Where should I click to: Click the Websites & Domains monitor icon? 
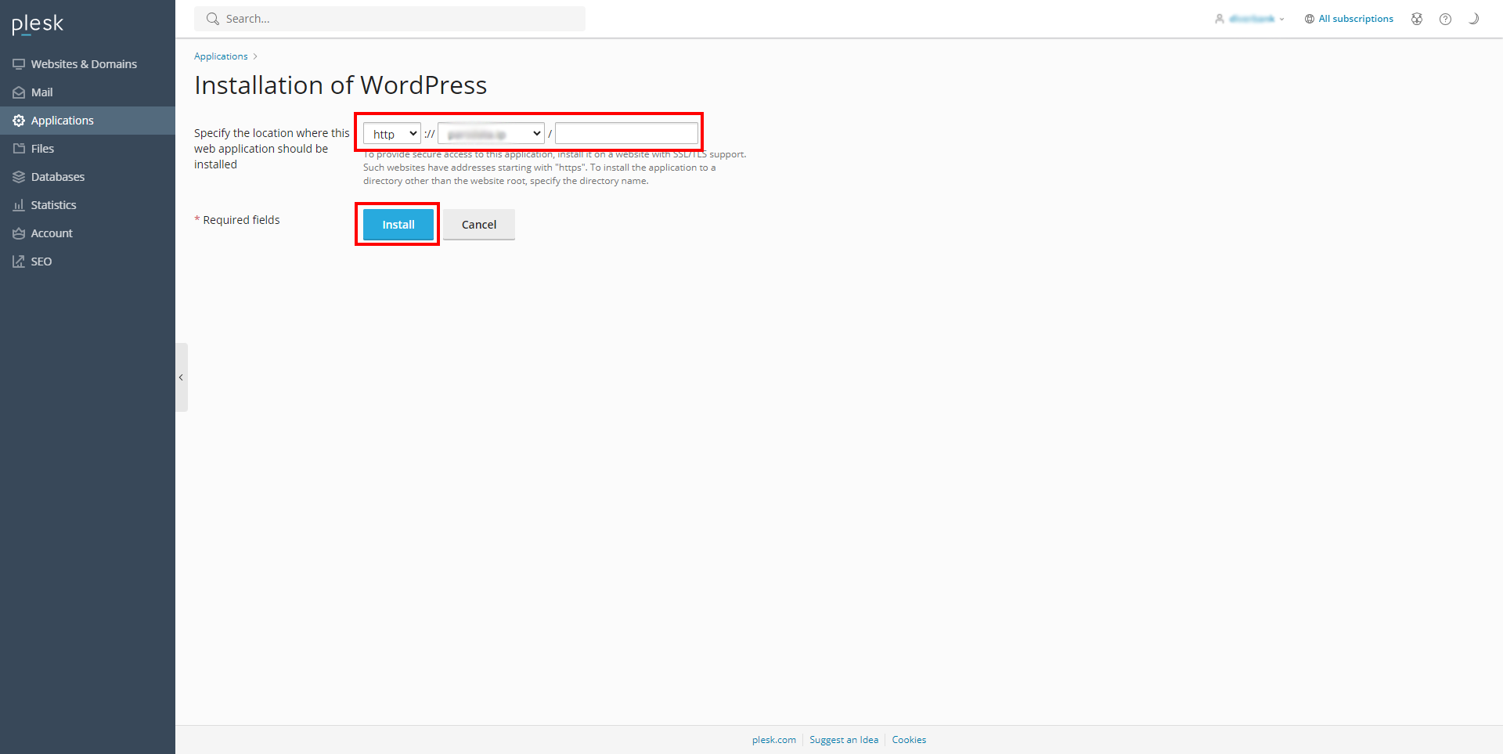coord(19,64)
